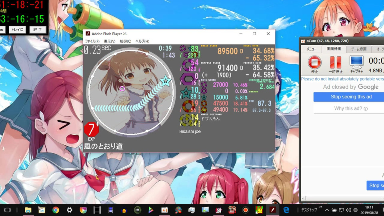The height and width of the screenshot is (216, 384).
Task: Click the perfect score value 91400
Action: [228, 68]
